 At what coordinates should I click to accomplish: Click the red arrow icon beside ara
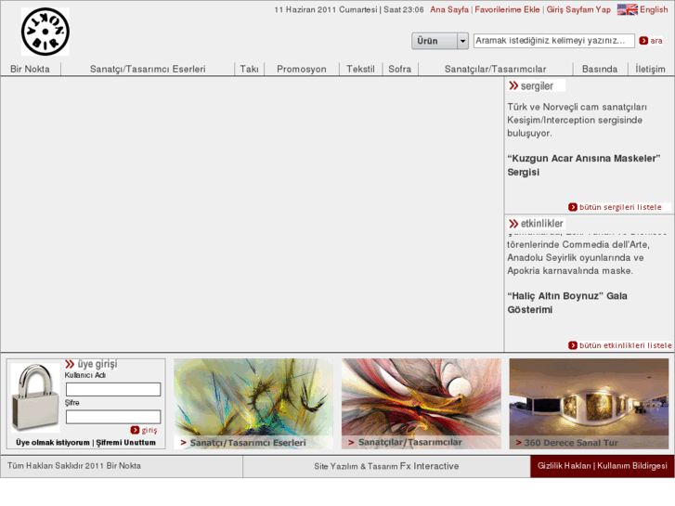tap(643, 41)
